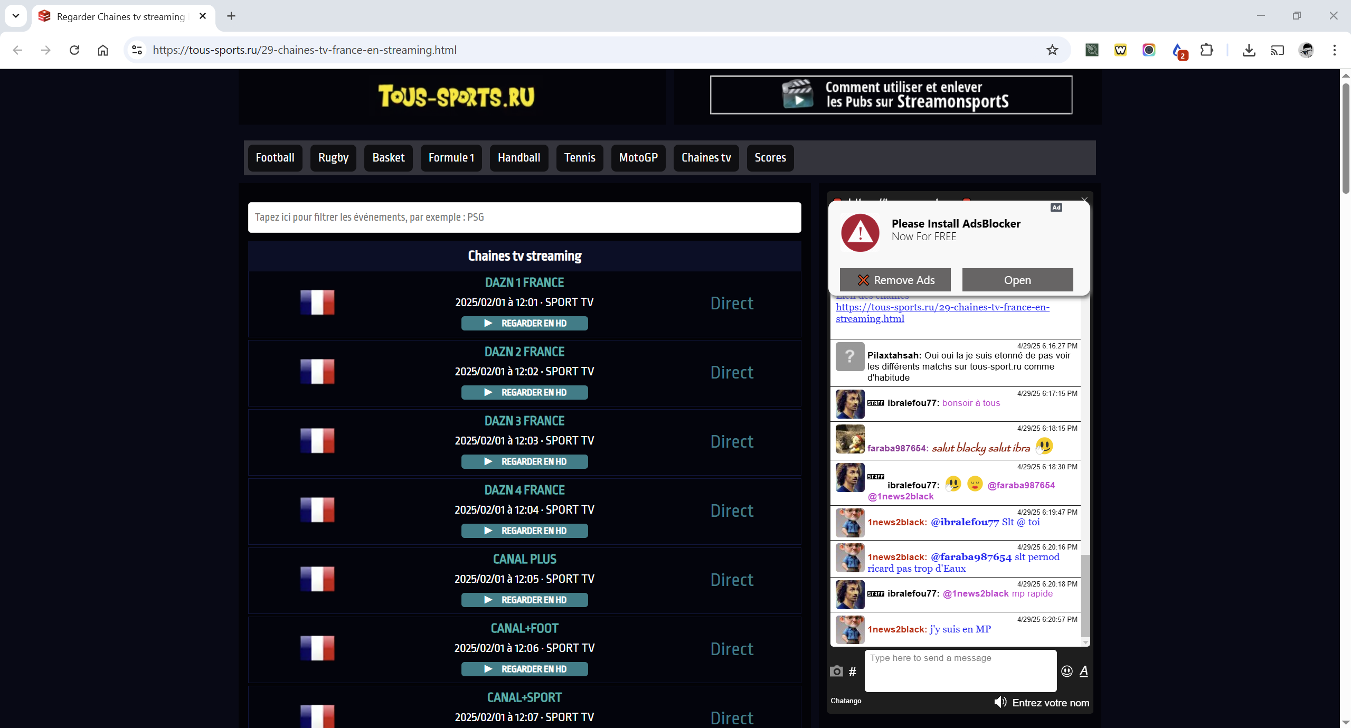
Task: Open the circular colorful extension icon
Action: pyautogui.click(x=1149, y=50)
